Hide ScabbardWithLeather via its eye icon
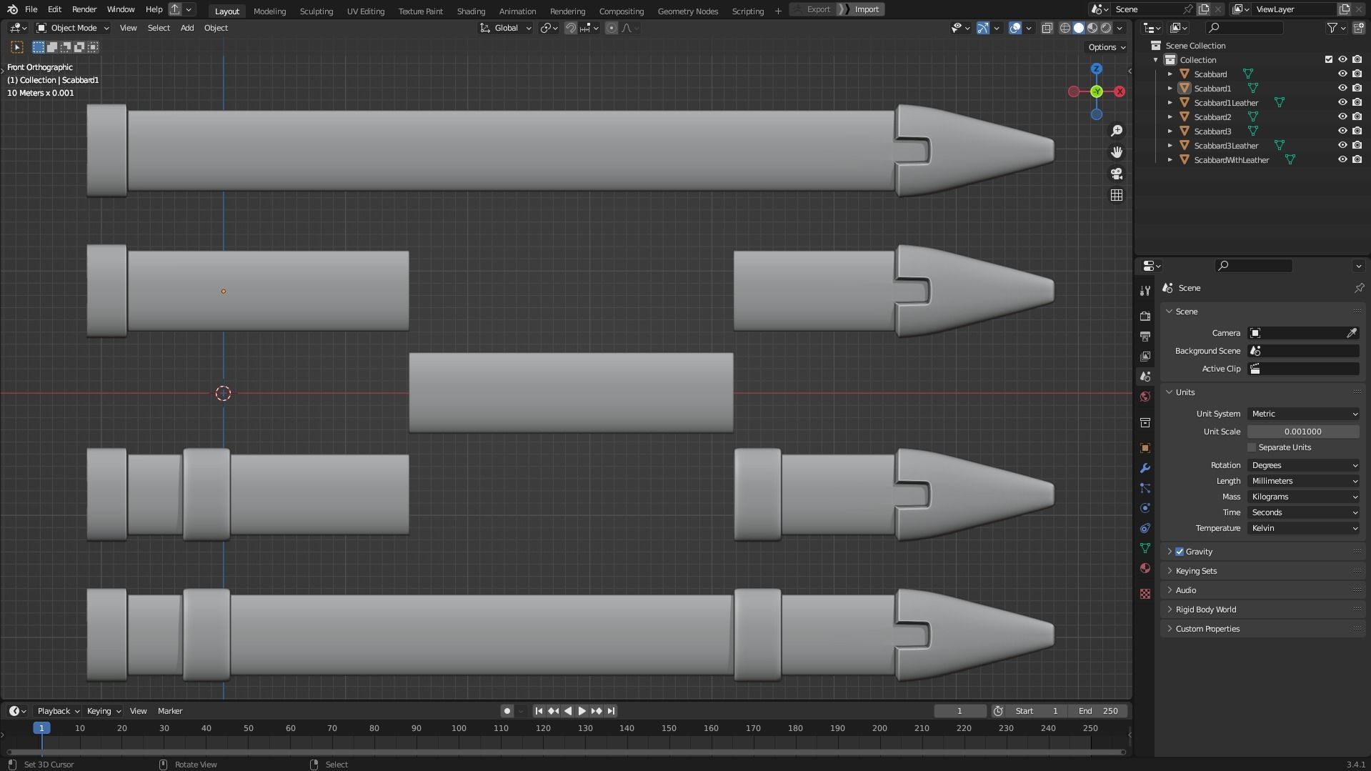Viewport: 1371px width, 771px height. tap(1342, 159)
